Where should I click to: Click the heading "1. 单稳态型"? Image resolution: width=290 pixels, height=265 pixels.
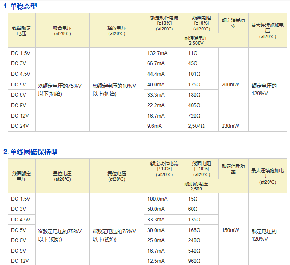click(20, 6)
